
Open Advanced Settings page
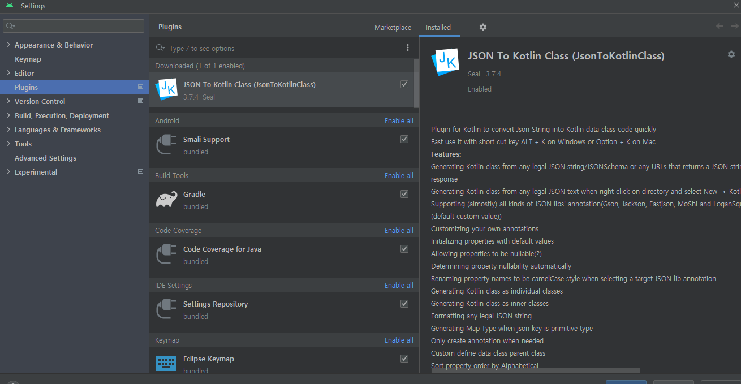(45, 158)
